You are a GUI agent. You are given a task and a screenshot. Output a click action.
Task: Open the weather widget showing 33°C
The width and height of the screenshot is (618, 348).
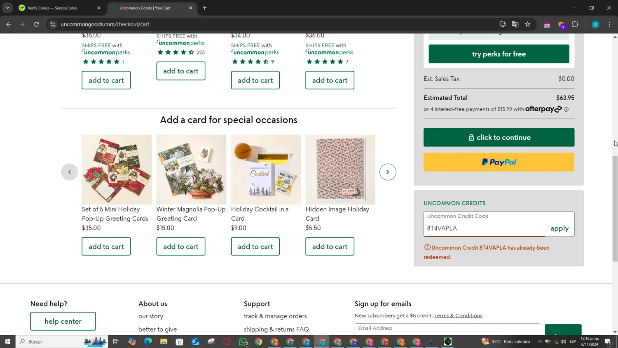(x=506, y=341)
